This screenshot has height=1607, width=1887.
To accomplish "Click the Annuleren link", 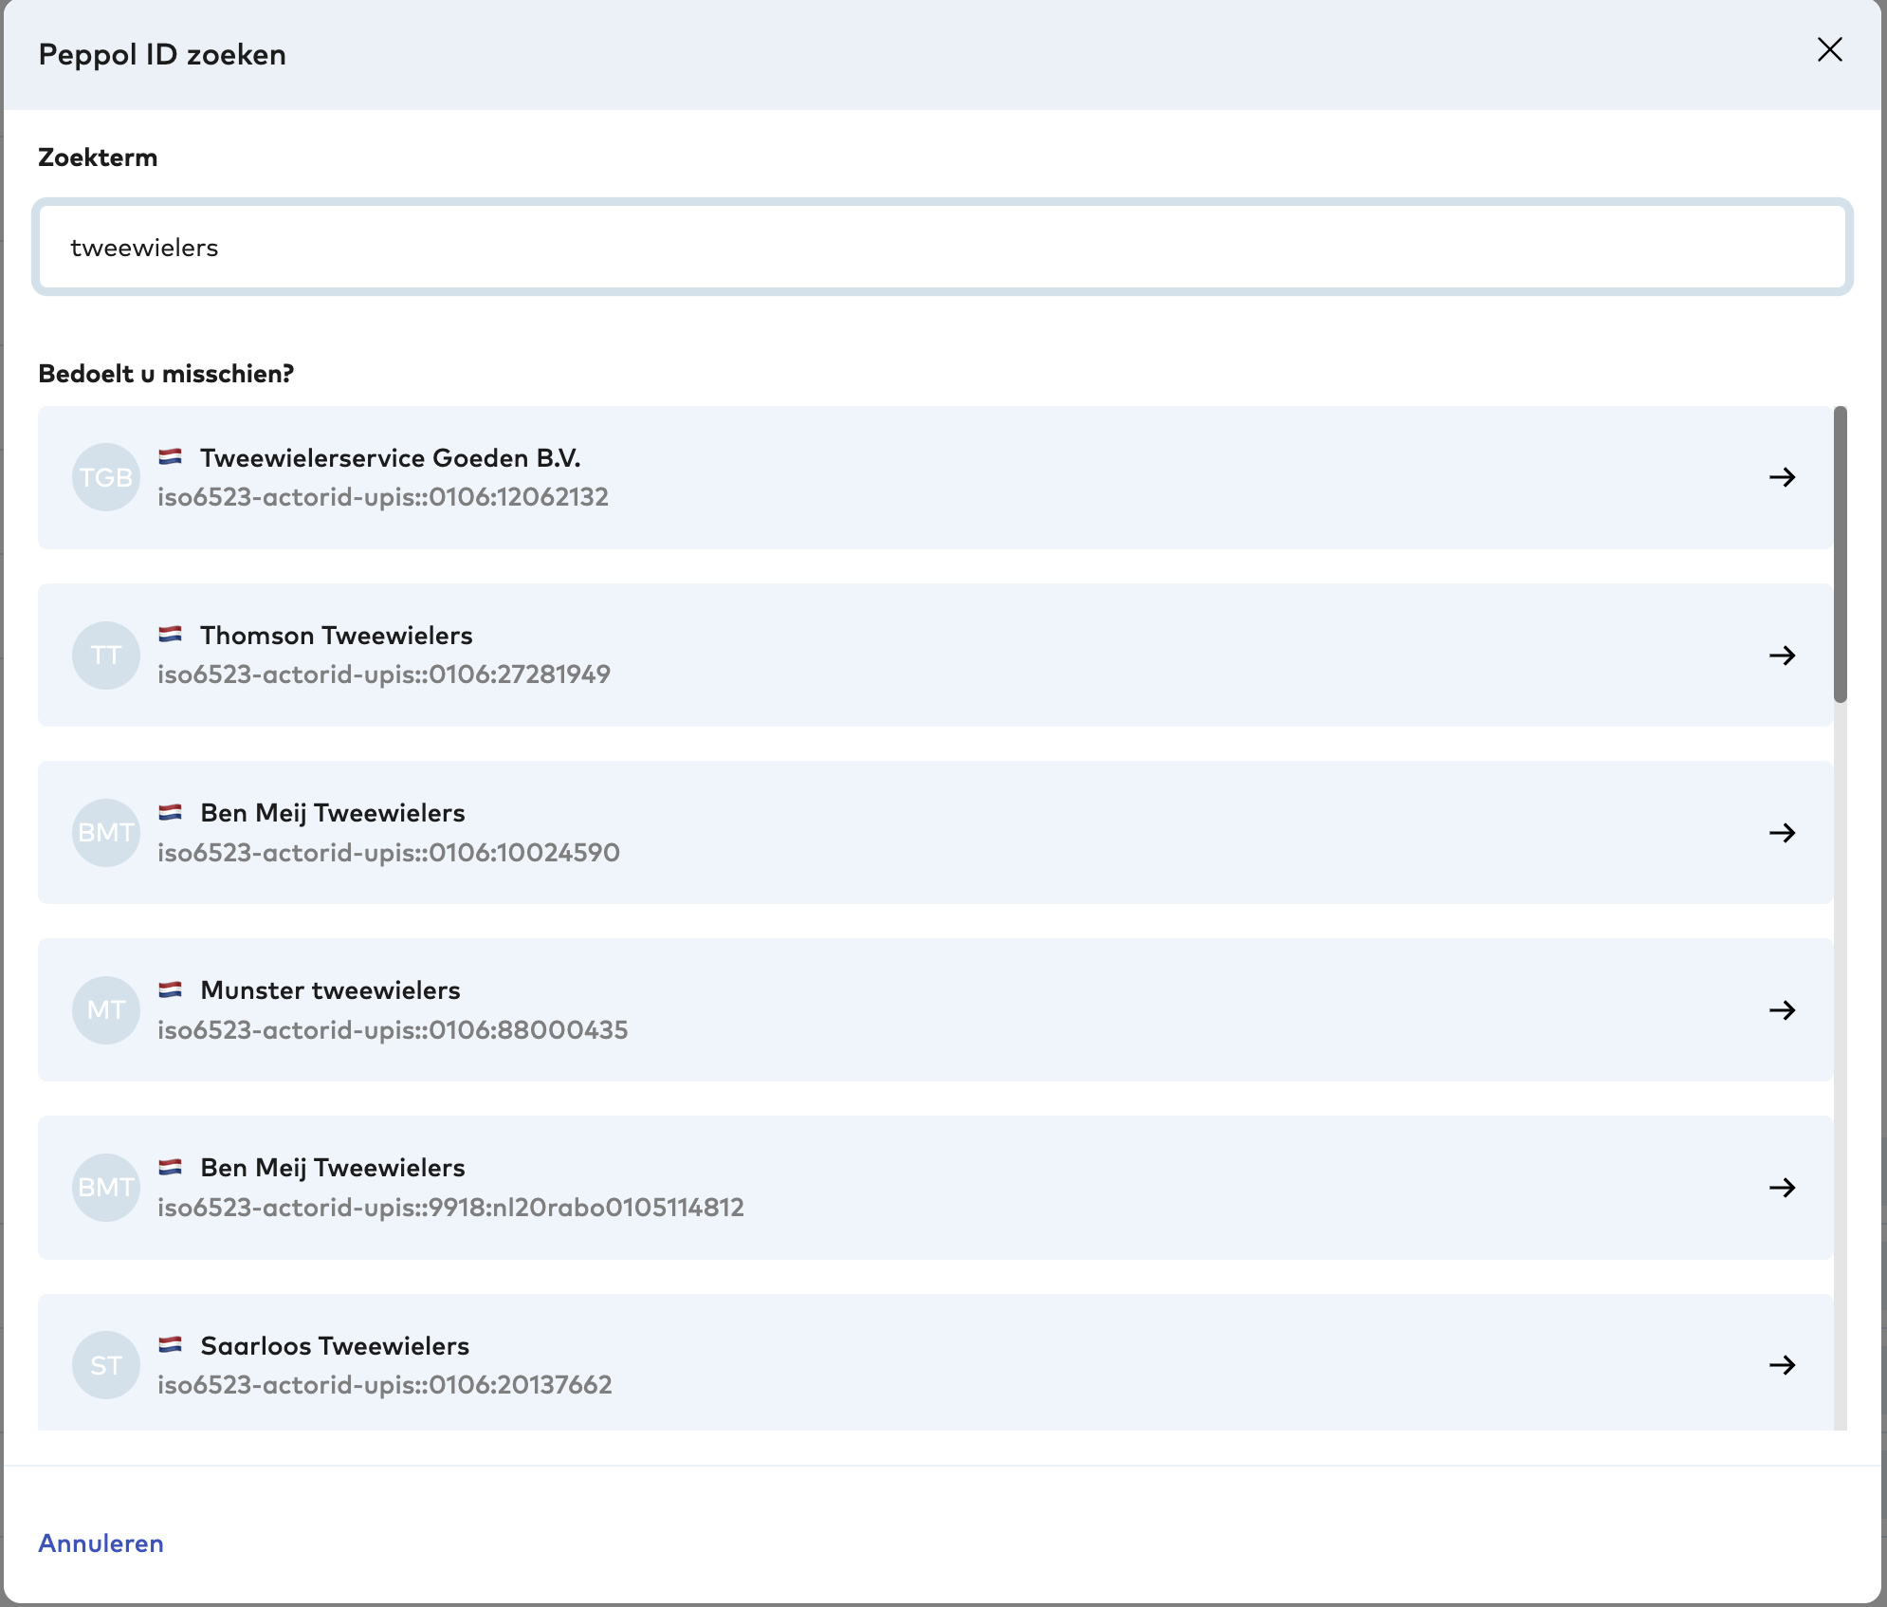I will 101,1543.
